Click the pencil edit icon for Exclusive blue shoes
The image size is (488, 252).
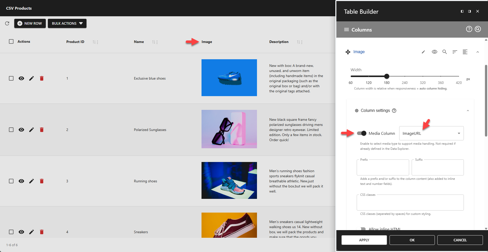pyautogui.click(x=32, y=78)
